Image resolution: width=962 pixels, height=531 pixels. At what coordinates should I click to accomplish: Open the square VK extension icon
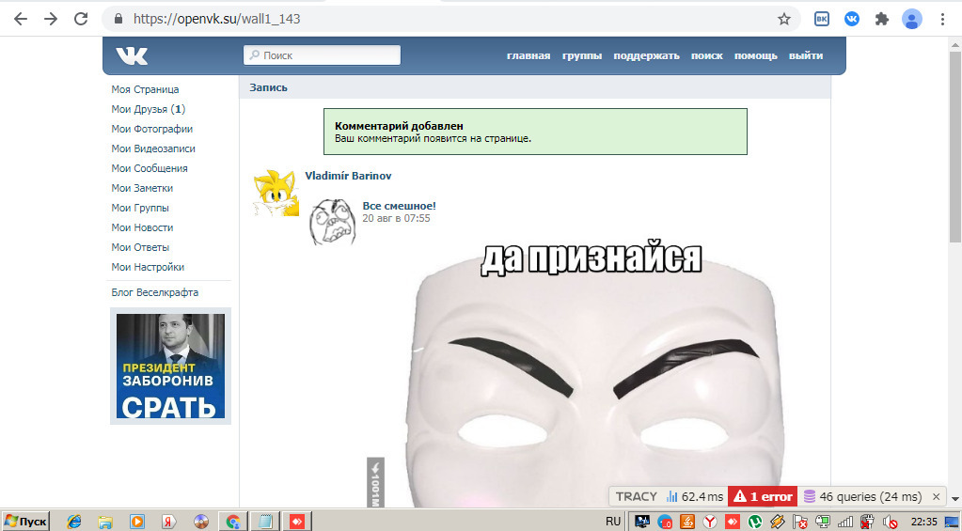pos(822,19)
